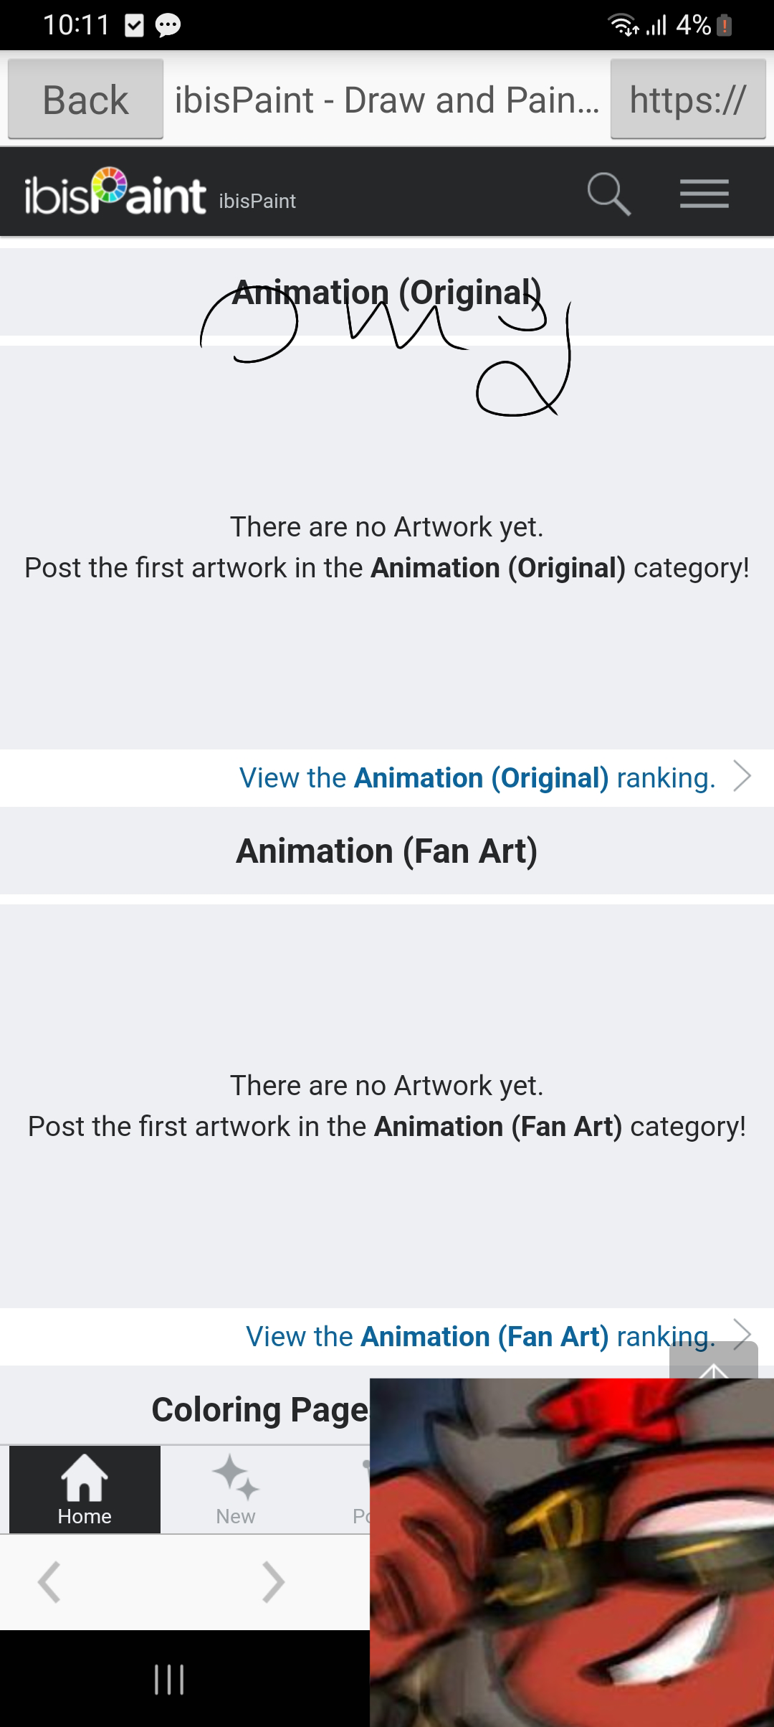This screenshot has width=774, height=1727.
Task: Open the hamburger menu
Action: click(704, 194)
